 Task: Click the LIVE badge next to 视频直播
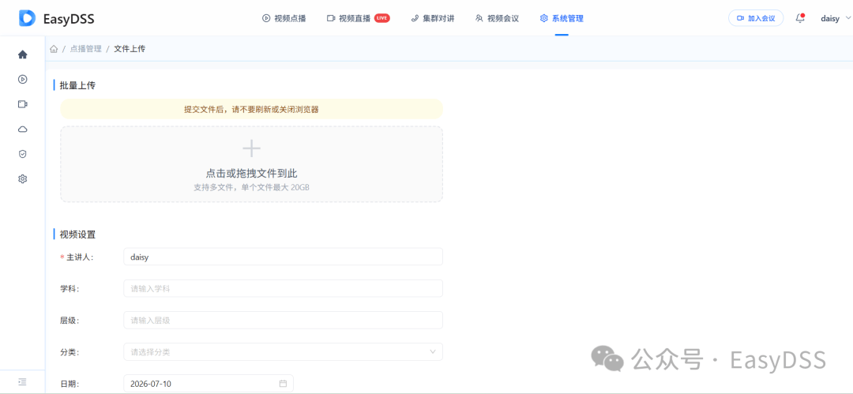click(382, 18)
